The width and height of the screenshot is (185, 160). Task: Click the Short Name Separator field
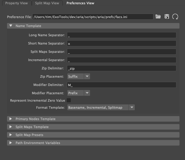[x=122, y=43]
